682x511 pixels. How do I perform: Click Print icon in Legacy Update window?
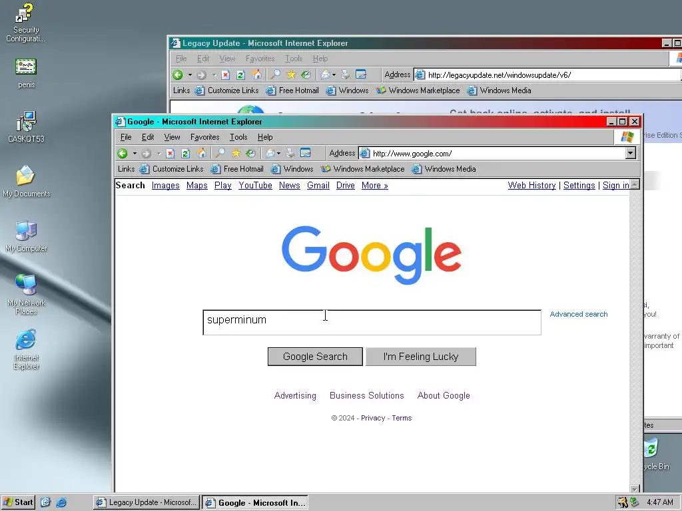click(346, 75)
